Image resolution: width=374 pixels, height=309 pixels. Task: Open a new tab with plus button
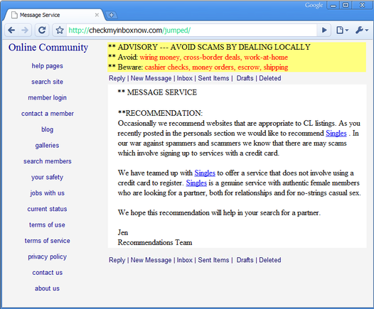pos(111,15)
